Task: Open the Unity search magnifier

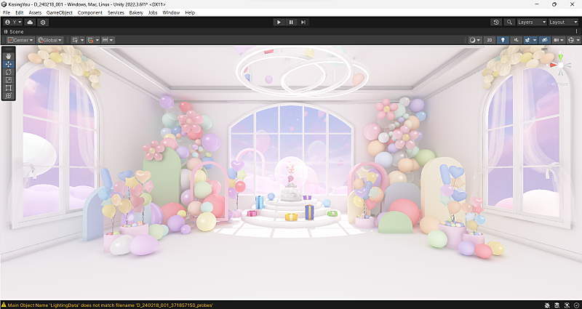Action: pos(508,23)
